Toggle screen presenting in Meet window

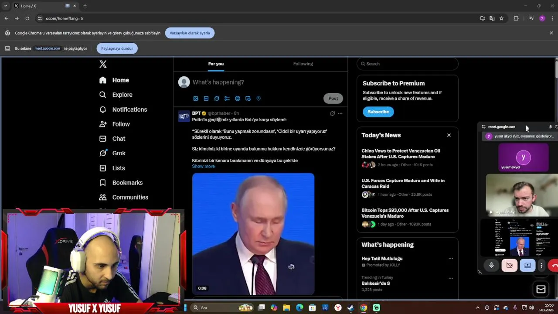(x=527, y=265)
